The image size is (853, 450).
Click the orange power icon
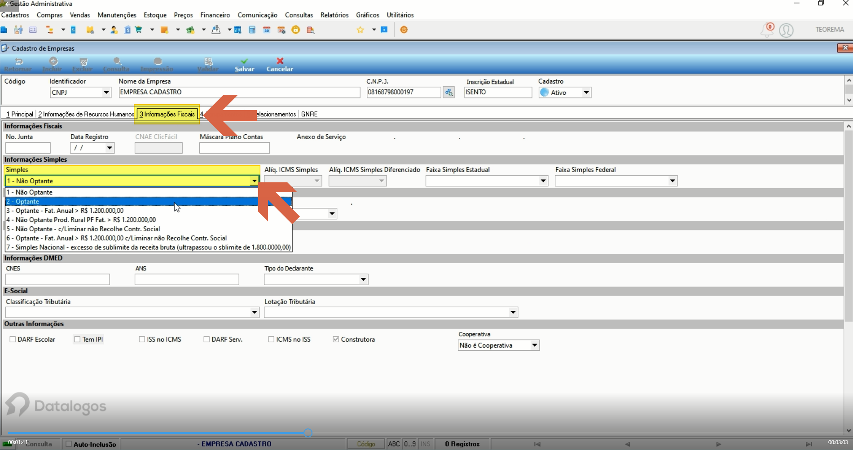tap(404, 30)
